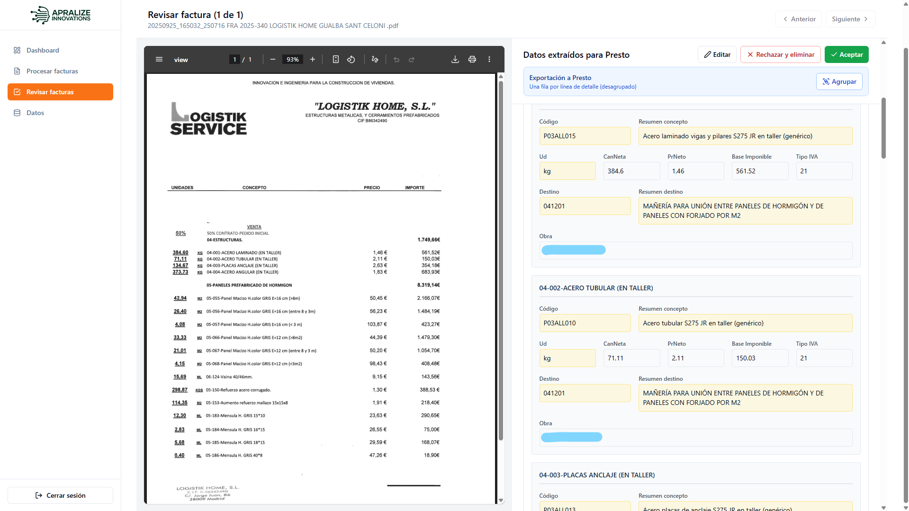Click the fit-to-page icon in PDF toolbar
The width and height of the screenshot is (909, 511).
(336, 59)
